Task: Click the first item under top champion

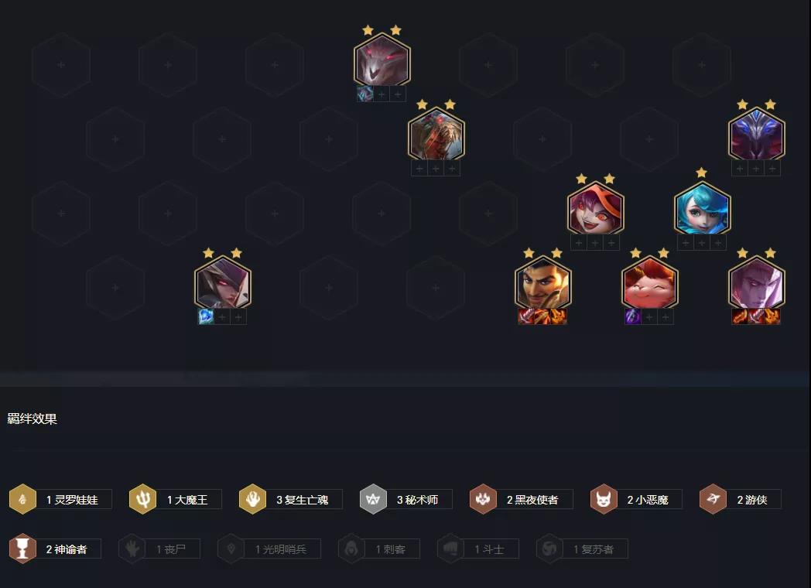Action: tap(365, 94)
